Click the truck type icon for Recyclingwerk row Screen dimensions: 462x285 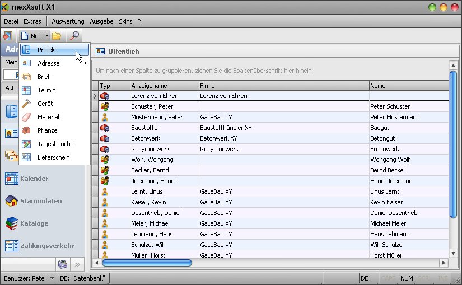point(105,149)
